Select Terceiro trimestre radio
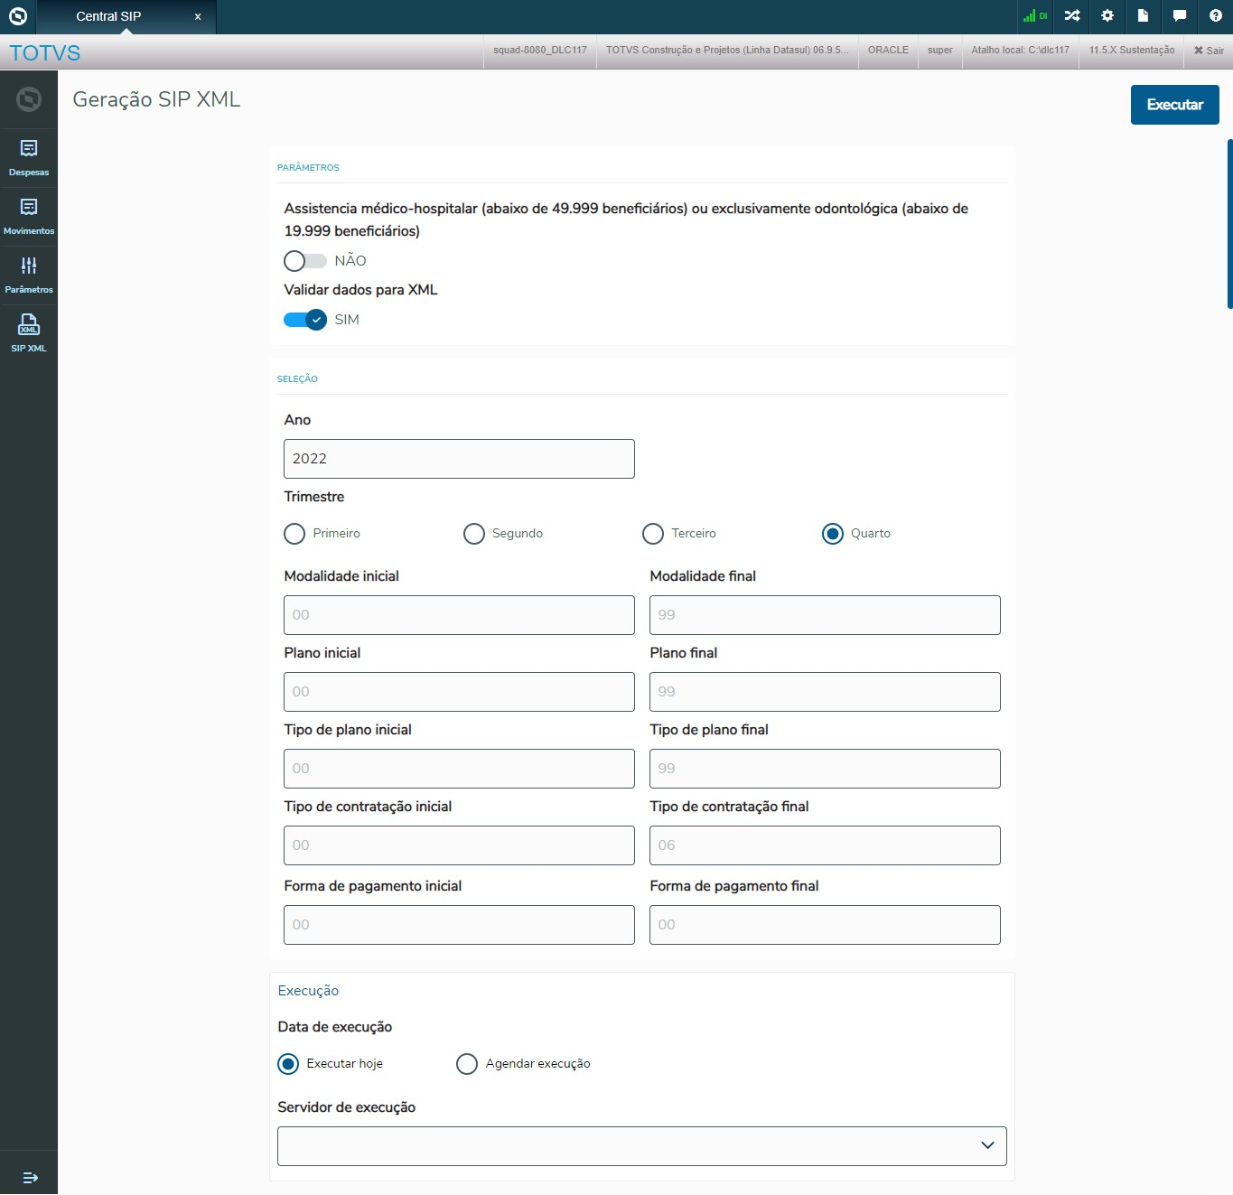 (653, 534)
